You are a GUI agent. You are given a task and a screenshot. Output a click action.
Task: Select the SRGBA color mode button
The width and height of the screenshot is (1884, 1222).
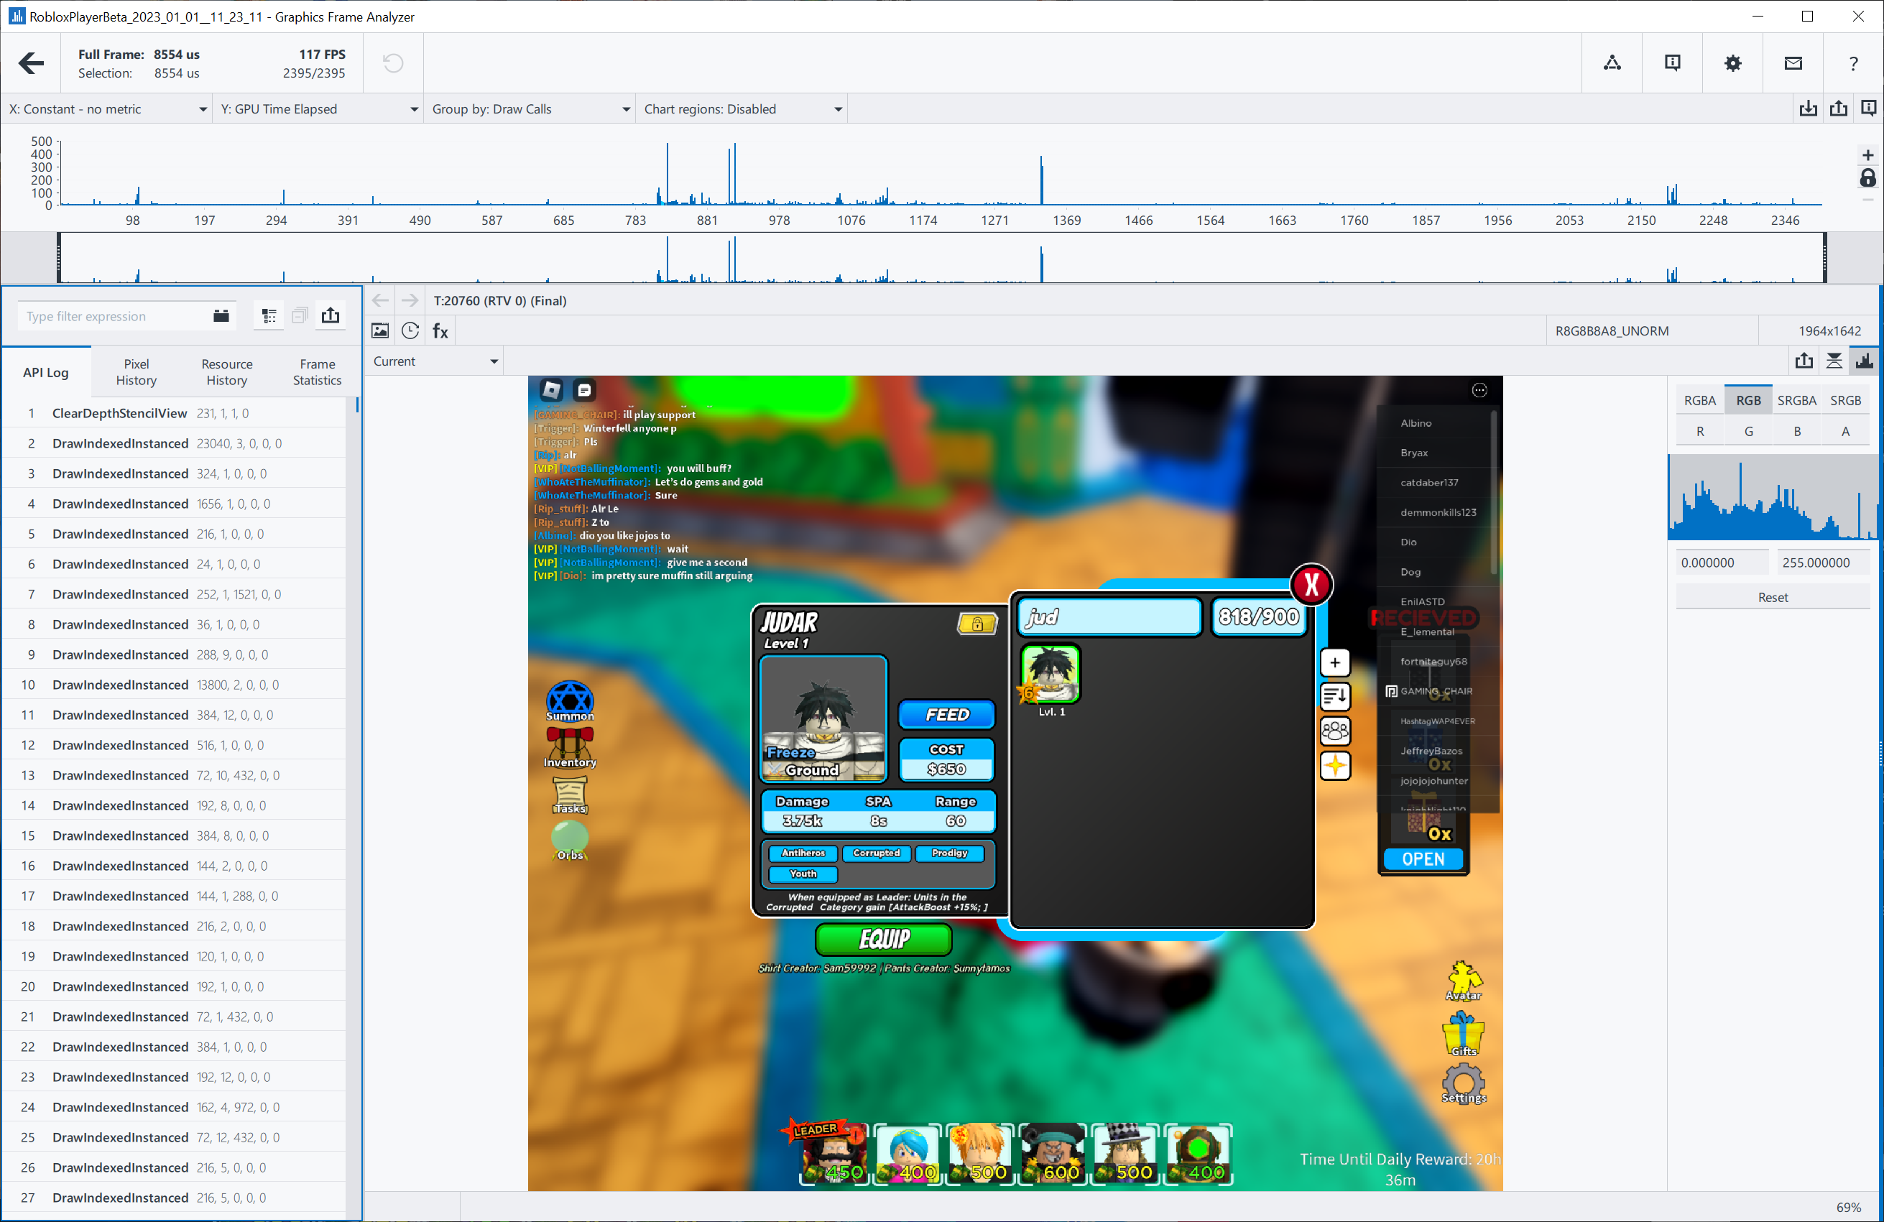coord(1796,400)
